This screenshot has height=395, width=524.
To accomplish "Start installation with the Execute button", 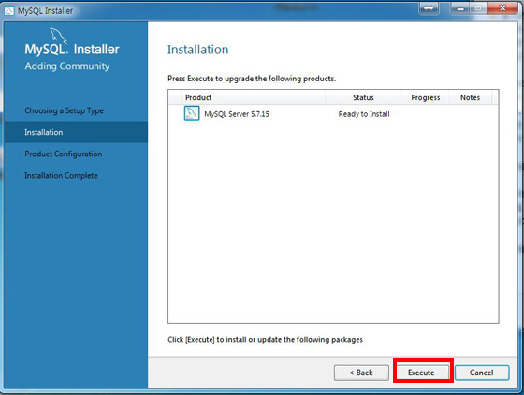I will click(x=422, y=373).
